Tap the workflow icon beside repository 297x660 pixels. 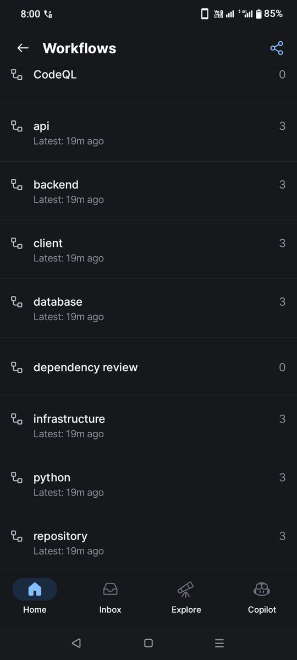(x=17, y=536)
